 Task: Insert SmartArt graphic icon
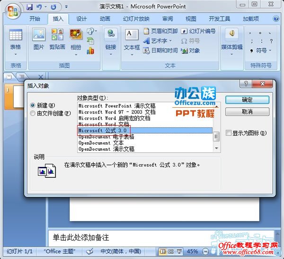[90, 41]
